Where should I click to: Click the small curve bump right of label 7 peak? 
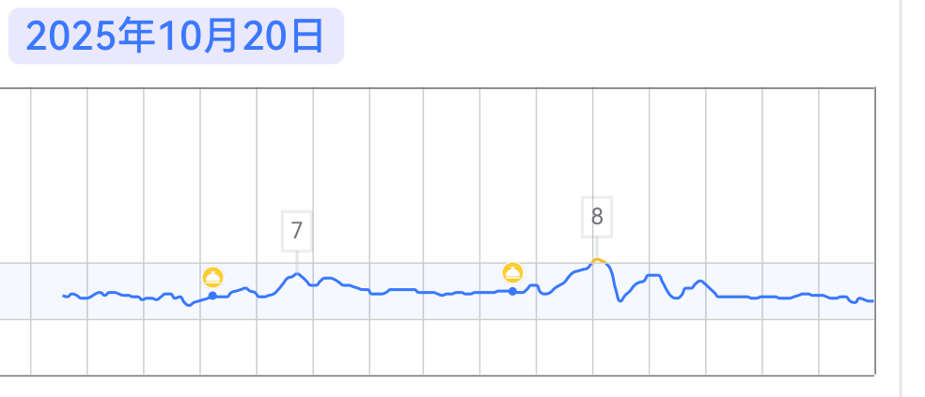328,278
